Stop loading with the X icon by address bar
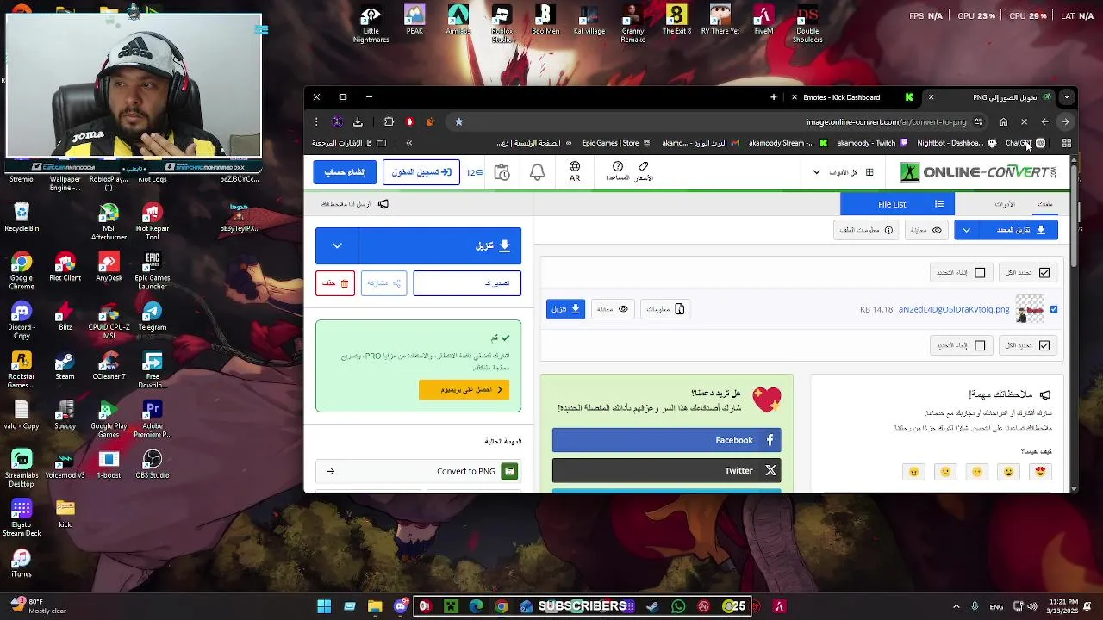The image size is (1103, 620). point(1024,121)
